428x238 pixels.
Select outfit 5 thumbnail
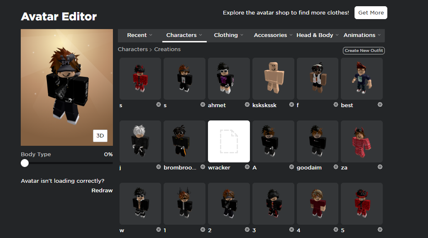[362, 204]
